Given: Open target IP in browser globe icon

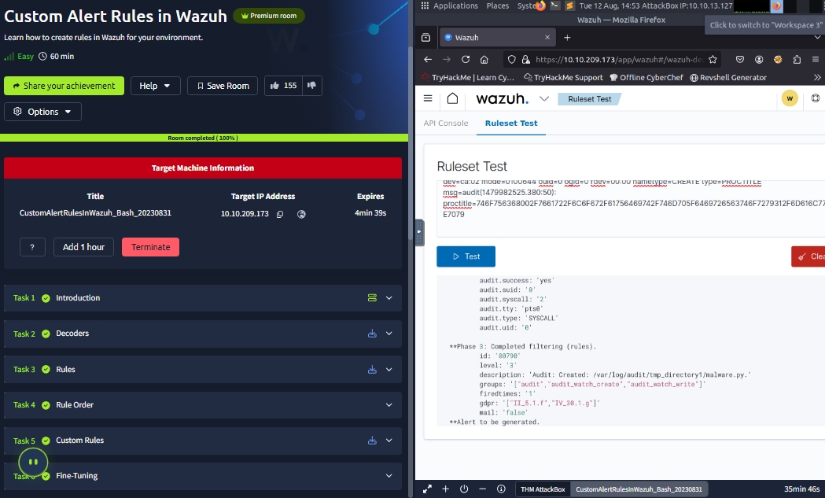Looking at the screenshot, I should pyautogui.click(x=301, y=214).
